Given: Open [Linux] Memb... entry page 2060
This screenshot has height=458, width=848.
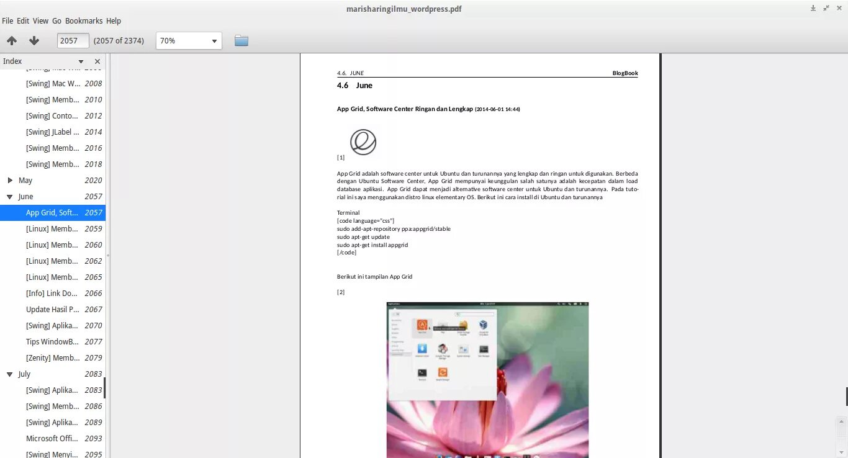Looking at the screenshot, I should 53,245.
